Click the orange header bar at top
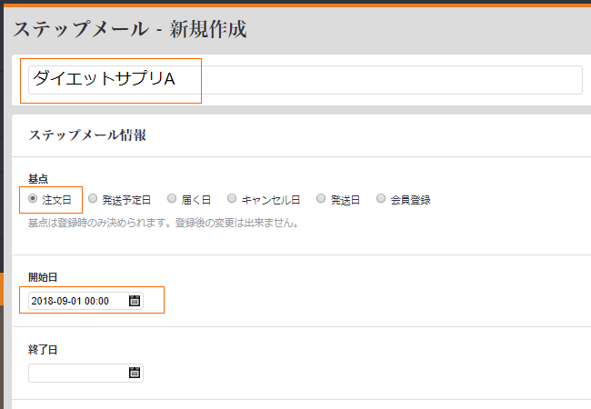 pos(295,3)
